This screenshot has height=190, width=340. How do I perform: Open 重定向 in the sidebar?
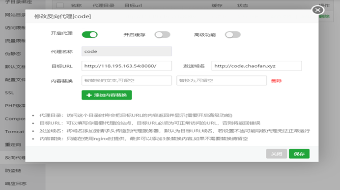click(13, 144)
